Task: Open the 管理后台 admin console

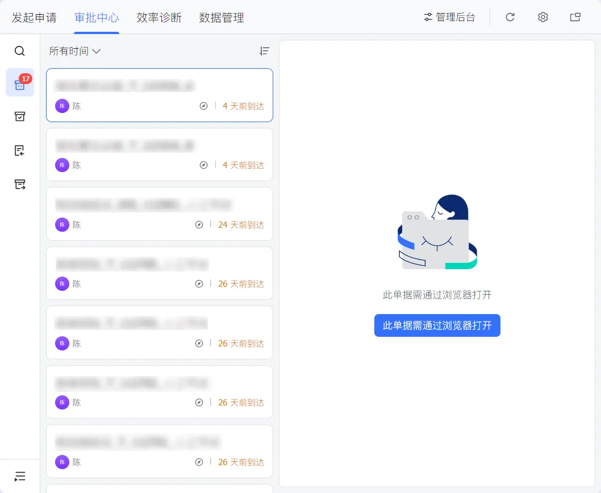Action: click(x=449, y=17)
